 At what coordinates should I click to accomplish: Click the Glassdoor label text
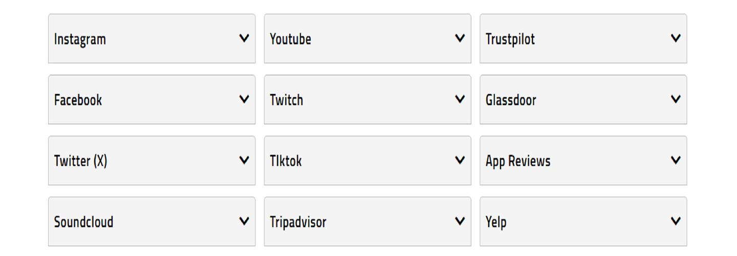click(510, 100)
